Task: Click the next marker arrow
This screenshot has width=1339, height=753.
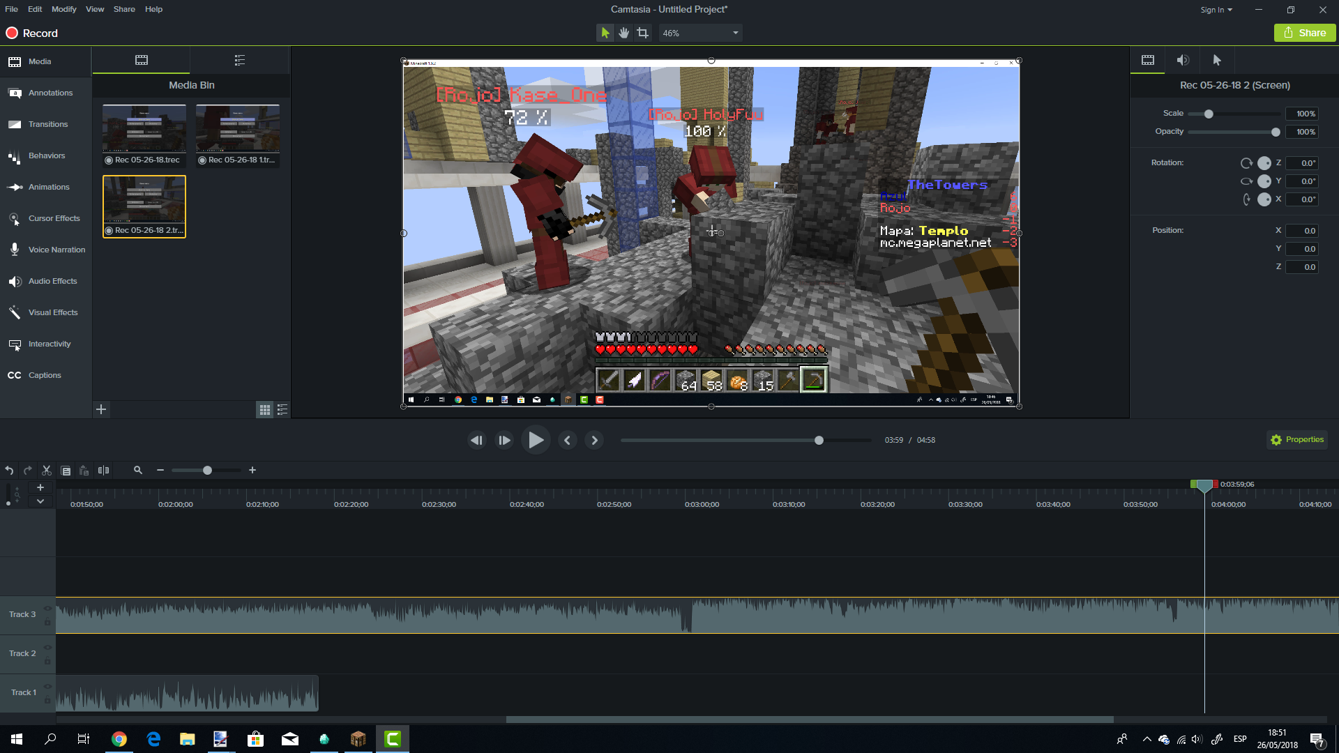Action: (x=594, y=440)
